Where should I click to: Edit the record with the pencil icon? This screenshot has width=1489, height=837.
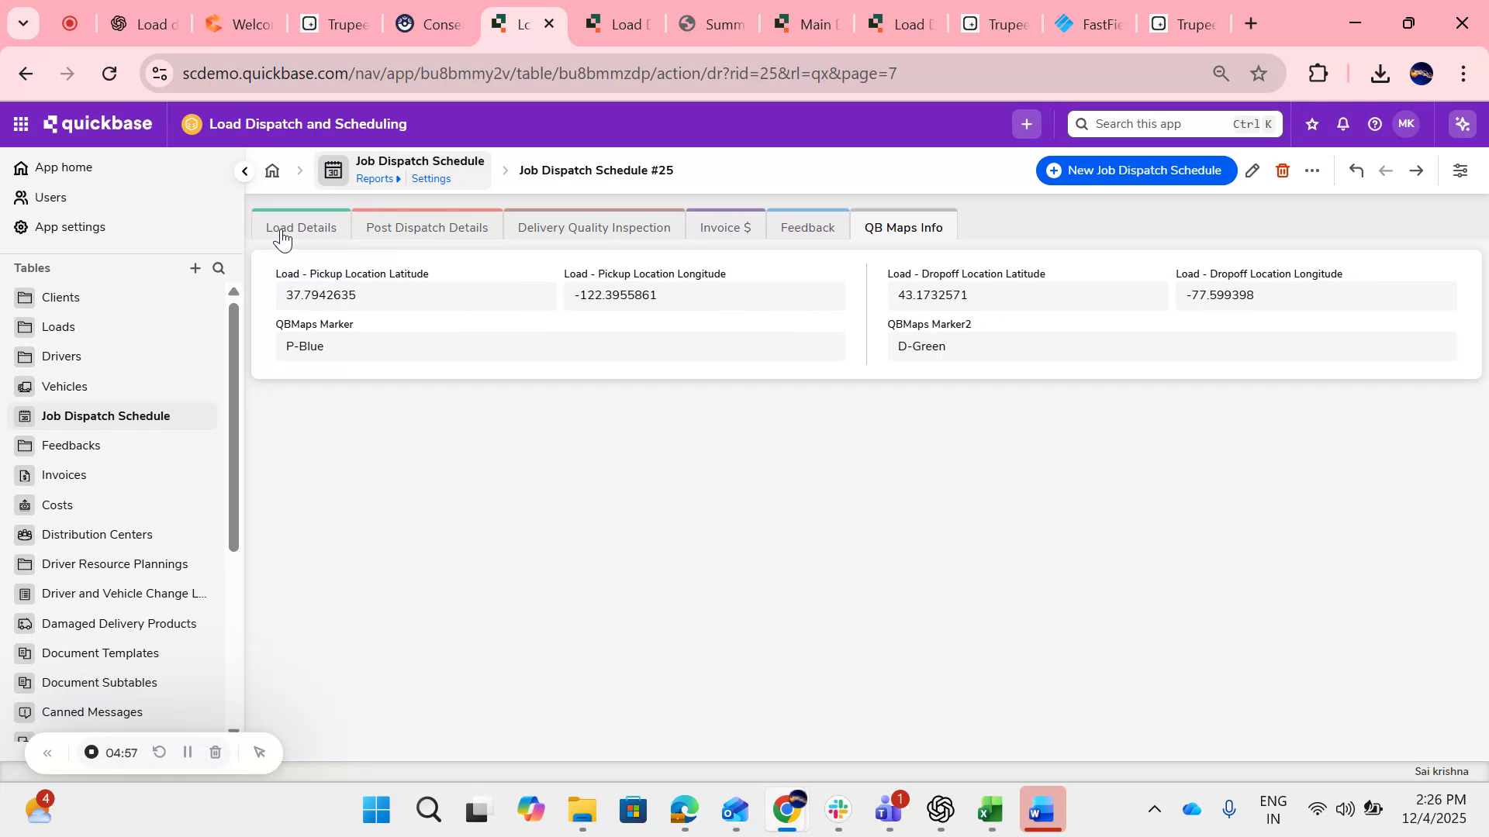tap(1252, 170)
